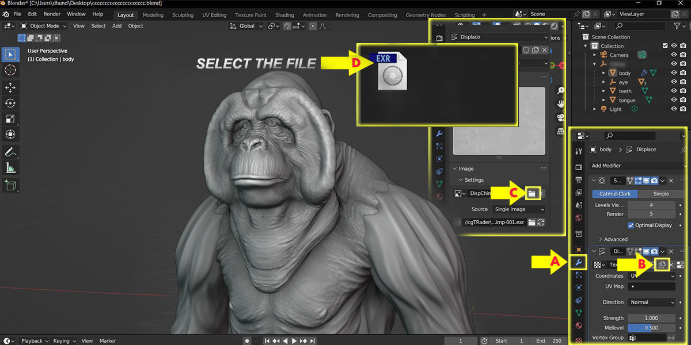Choose the Add Cube tool

coord(10,185)
